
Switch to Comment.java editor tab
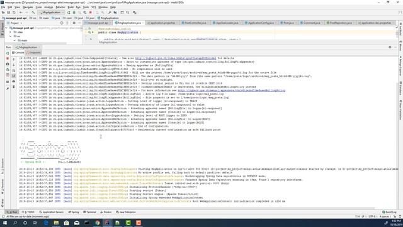311,23
